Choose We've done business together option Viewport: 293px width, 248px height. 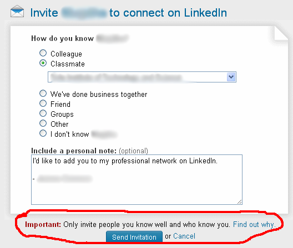point(43,94)
